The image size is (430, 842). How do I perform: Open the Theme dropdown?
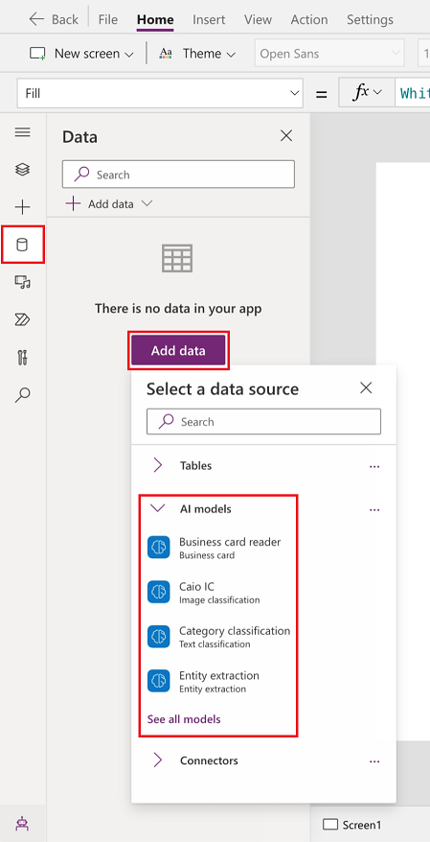[197, 54]
